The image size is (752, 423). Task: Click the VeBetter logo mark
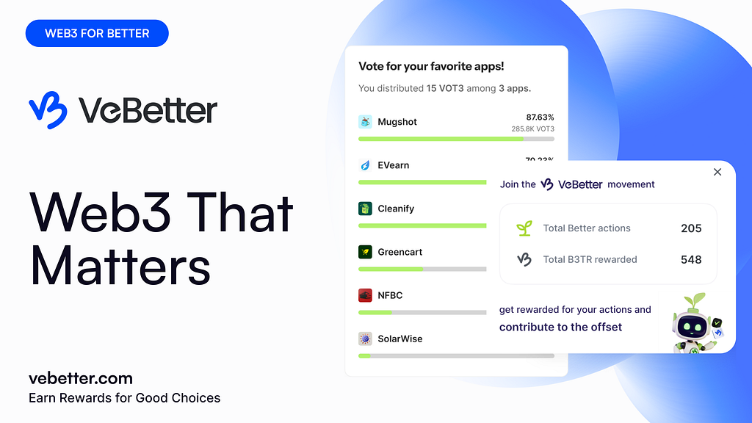48,110
